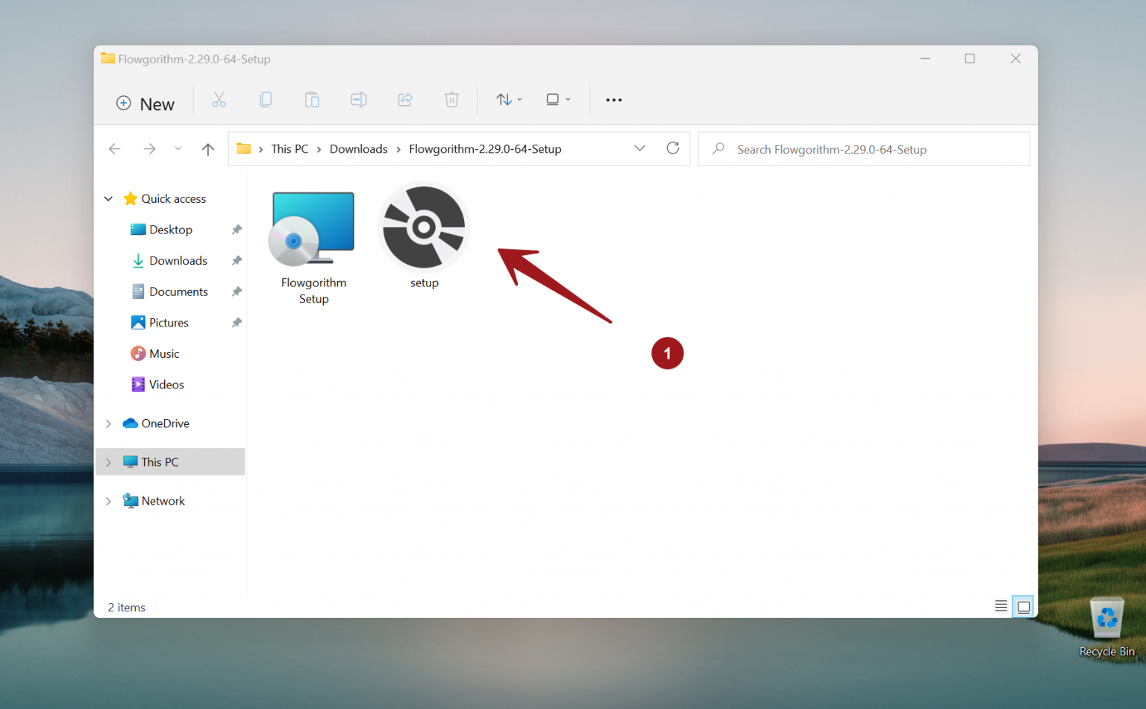The width and height of the screenshot is (1146, 709).
Task: Click the Share icon in the toolbar
Action: coord(405,99)
